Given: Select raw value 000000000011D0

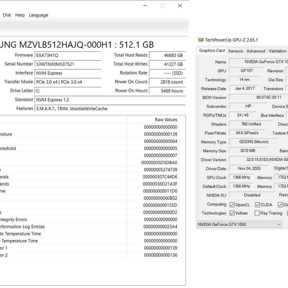Looking at the screenshot, I should tap(160, 191).
